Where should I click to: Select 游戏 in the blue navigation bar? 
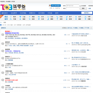(x=57, y=13)
